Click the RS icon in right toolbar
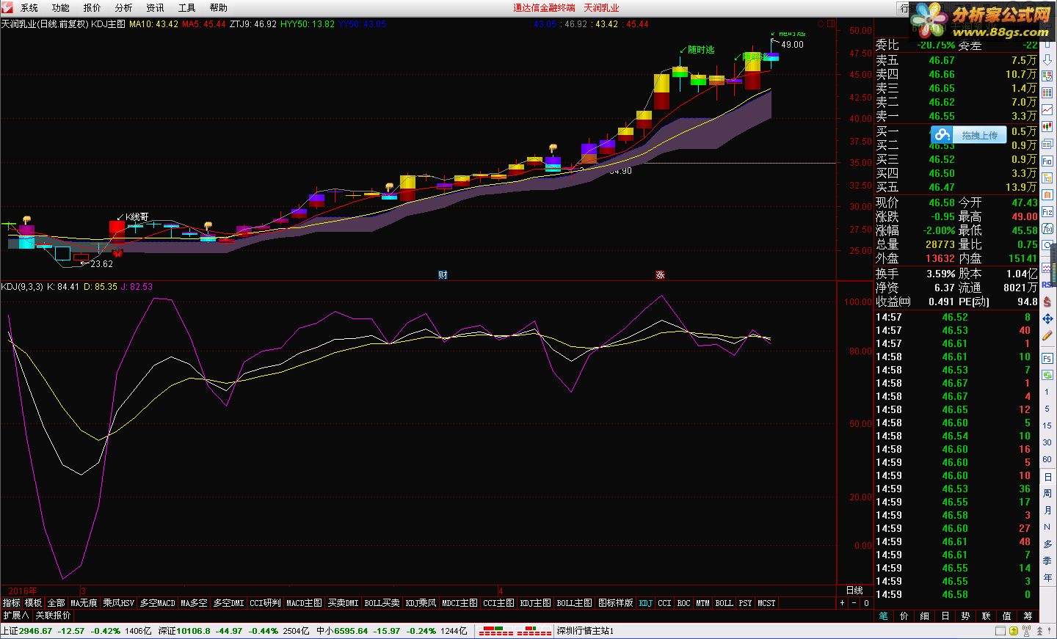The width and height of the screenshot is (1057, 639). pyautogui.click(x=1047, y=285)
